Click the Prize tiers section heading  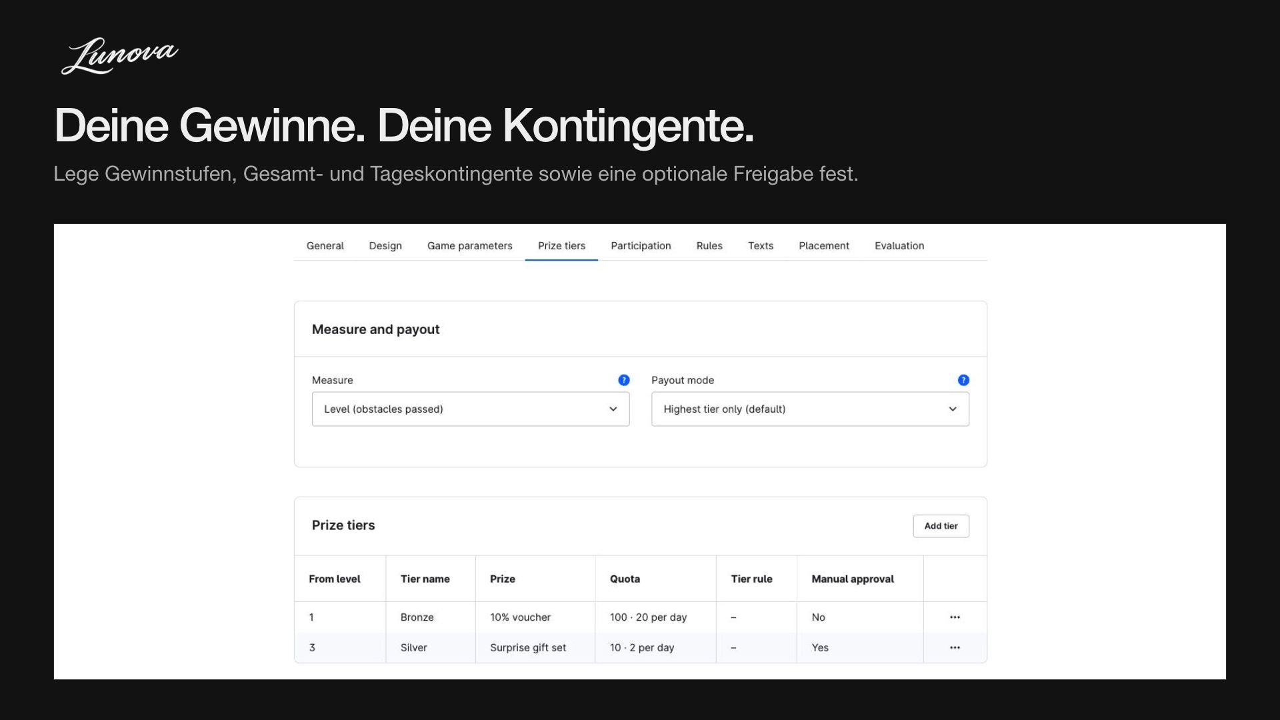coord(343,525)
